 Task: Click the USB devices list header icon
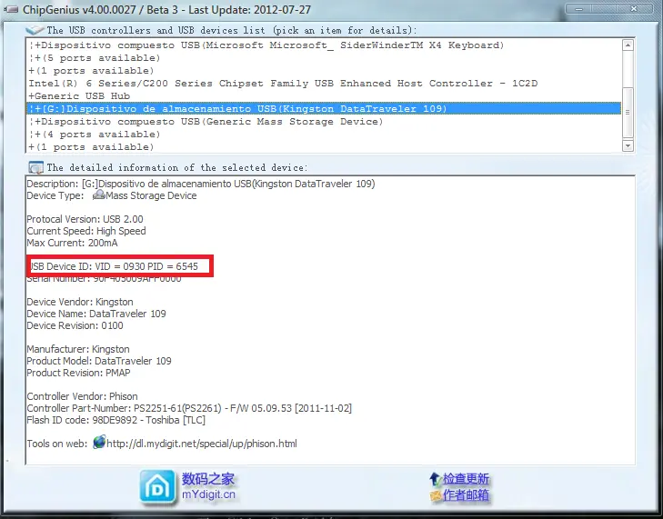35,30
